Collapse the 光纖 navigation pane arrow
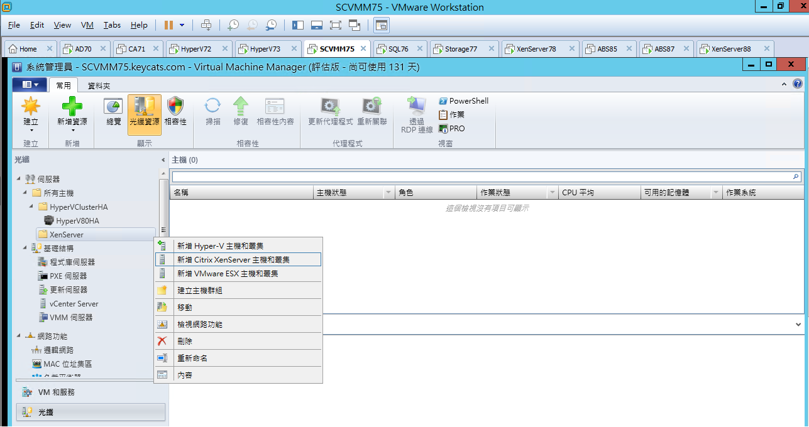The width and height of the screenshot is (809, 427). pos(163,160)
